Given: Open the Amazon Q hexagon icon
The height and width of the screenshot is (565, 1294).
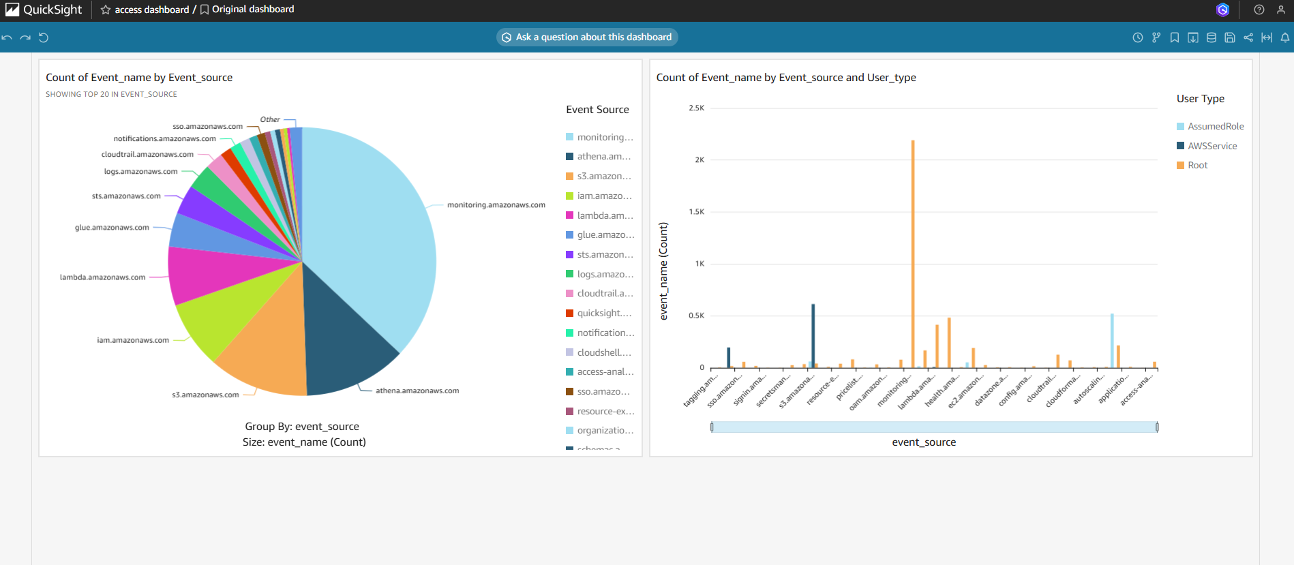Looking at the screenshot, I should 1222,10.
